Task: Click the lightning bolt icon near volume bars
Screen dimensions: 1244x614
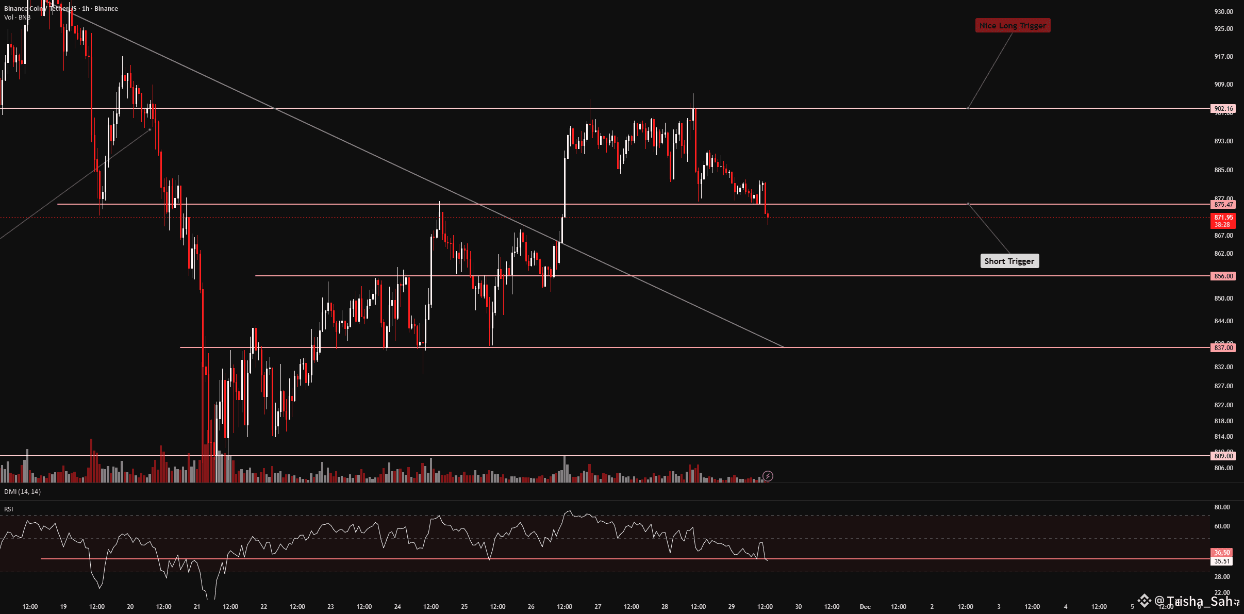Action: click(x=768, y=476)
